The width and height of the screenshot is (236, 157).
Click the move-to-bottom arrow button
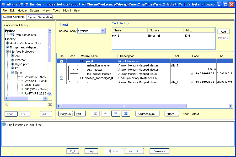[x=126, y=114]
